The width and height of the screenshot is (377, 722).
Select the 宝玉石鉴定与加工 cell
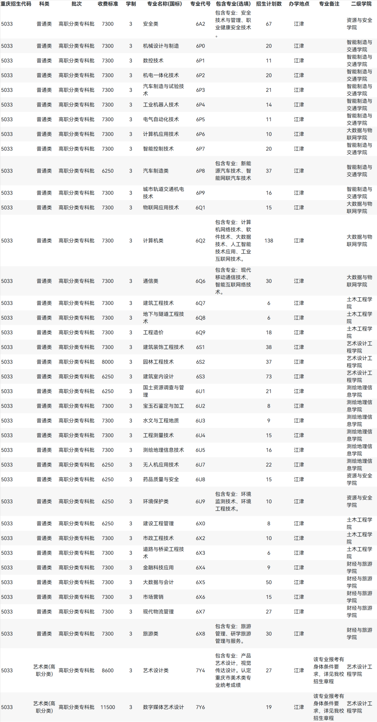click(x=163, y=406)
